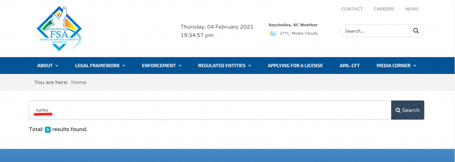Click the search box containing turbo
This screenshot has width=455, height=162.
[210, 110]
